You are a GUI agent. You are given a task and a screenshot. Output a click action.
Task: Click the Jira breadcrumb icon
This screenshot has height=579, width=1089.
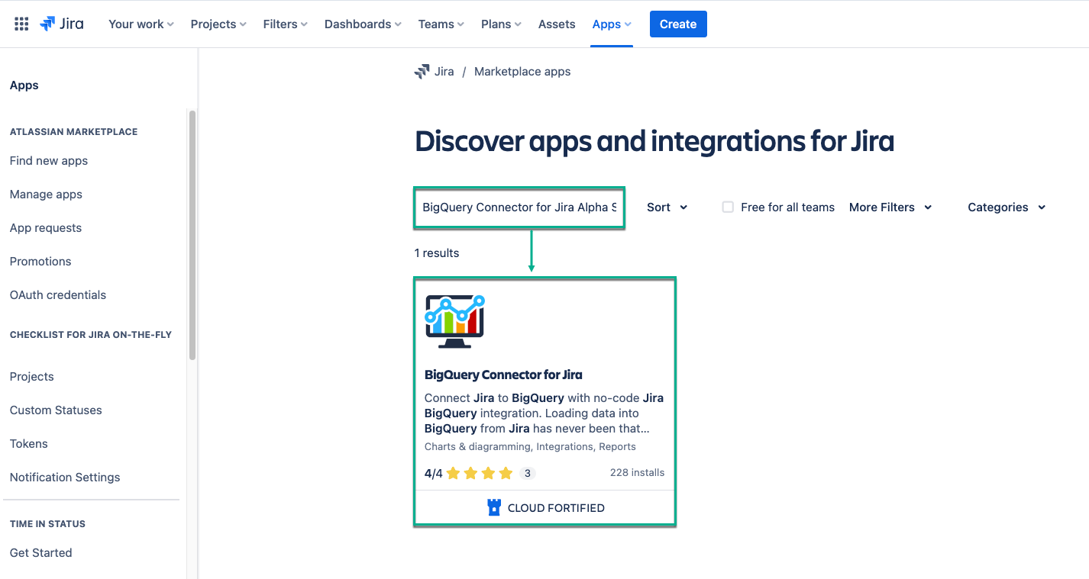click(423, 71)
